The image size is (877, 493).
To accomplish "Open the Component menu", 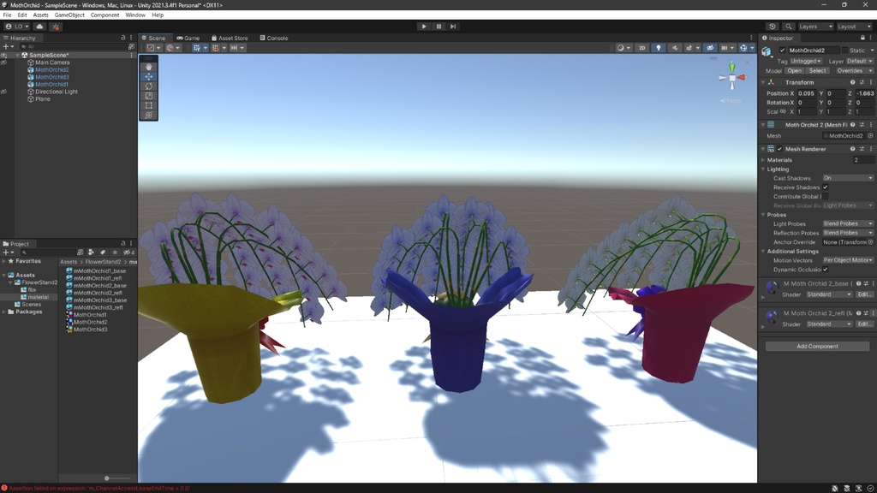I will pyautogui.click(x=104, y=15).
